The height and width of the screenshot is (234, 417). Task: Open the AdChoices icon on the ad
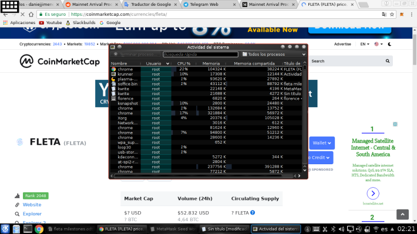point(395,124)
